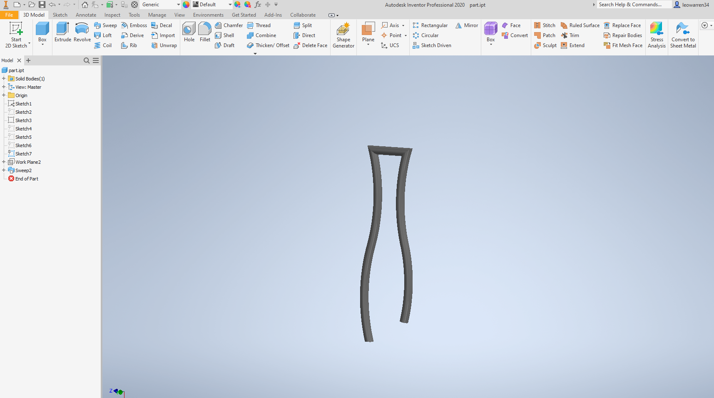Launch Stress Analysis
The width and height of the screenshot is (714, 398).
[x=657, y=33]
